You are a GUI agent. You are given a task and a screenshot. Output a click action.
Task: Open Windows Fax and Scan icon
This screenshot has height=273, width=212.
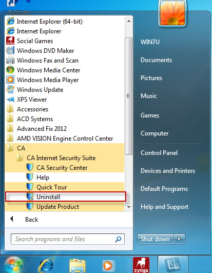click(10, 61)
